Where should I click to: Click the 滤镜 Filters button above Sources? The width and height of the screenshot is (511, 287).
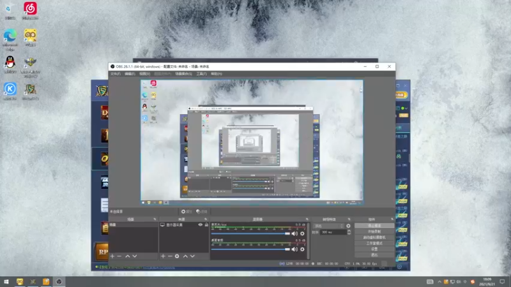pyautogui.click(x=202, y=212)
